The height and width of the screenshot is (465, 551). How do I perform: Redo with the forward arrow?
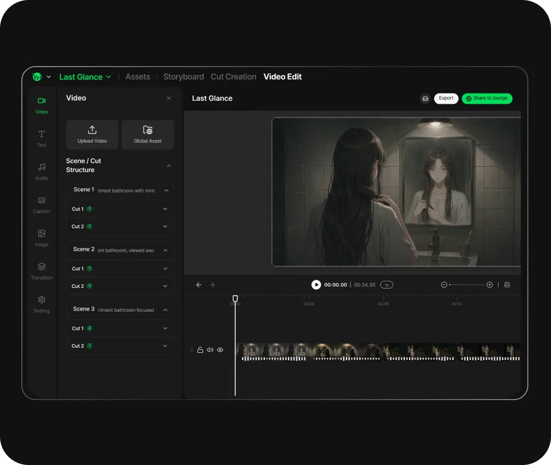coord(212,285)
